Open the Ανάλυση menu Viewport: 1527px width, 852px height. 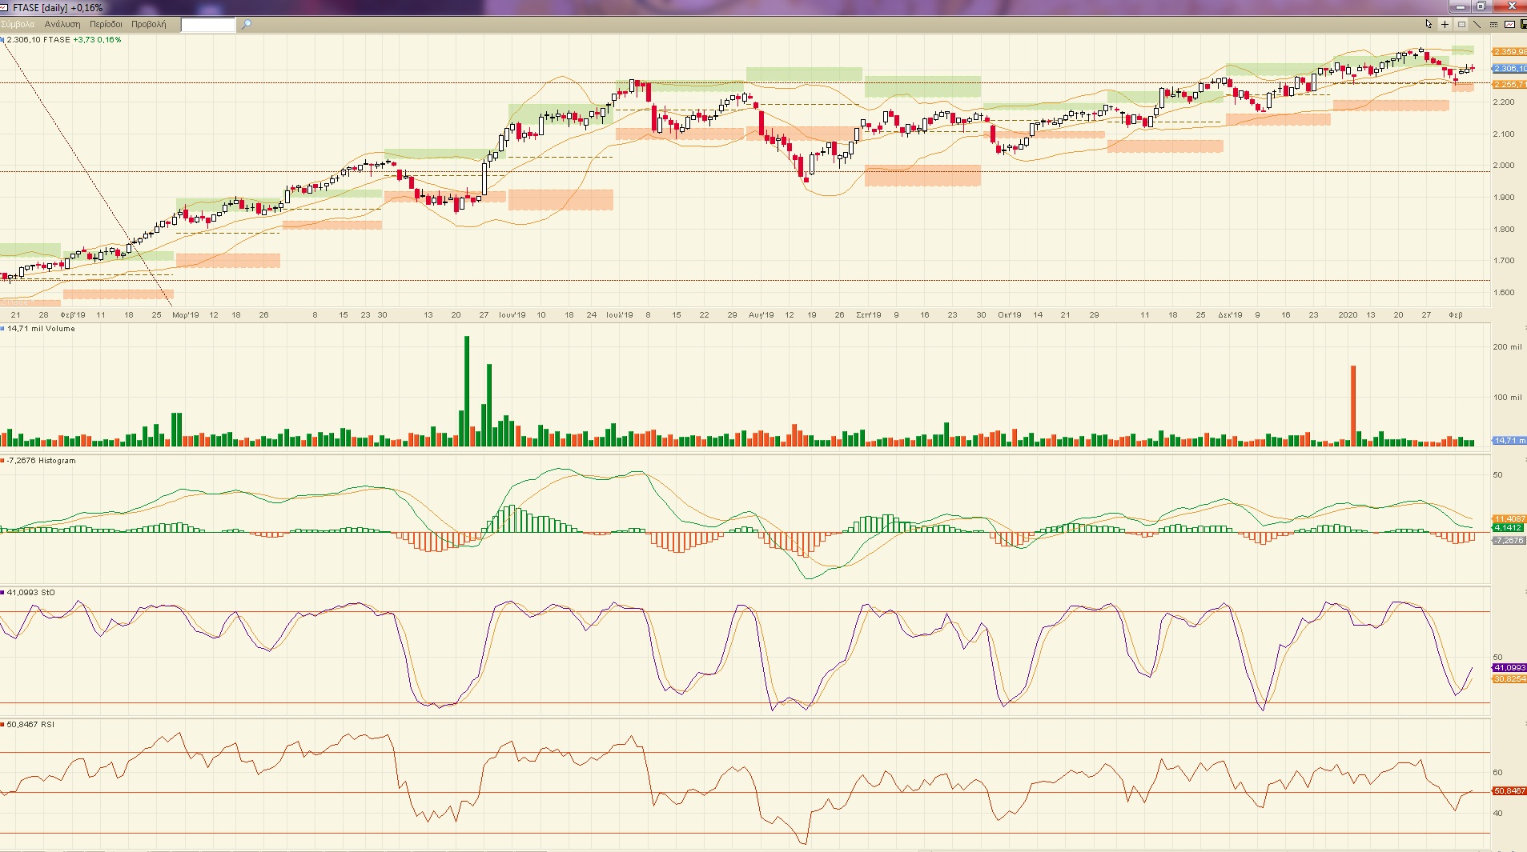click(62, 24)
